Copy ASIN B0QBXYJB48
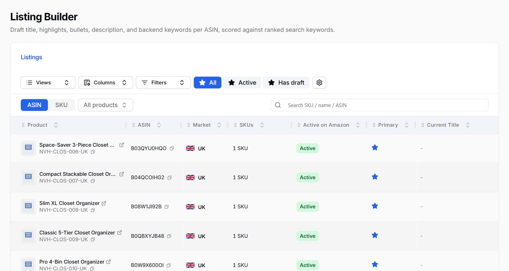The height and width of the screenshot is (271, 509). click(x=169, y=236)
